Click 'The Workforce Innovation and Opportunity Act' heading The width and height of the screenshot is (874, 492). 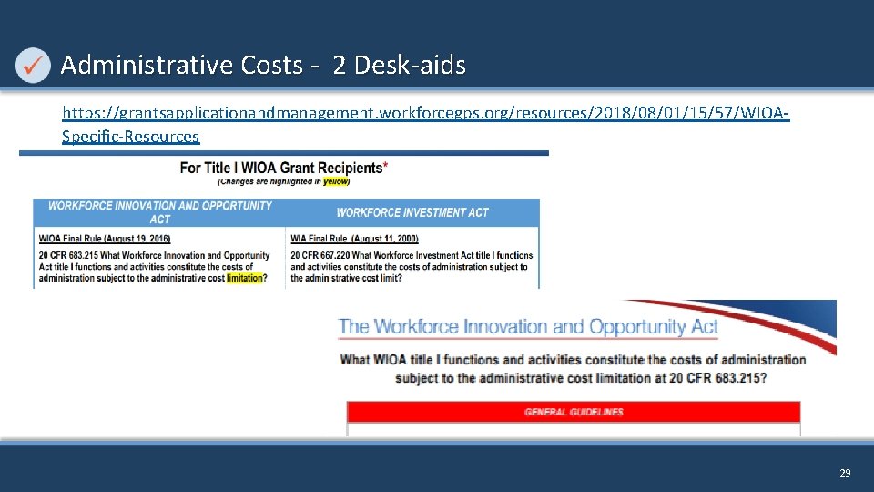click(x=528, y=326)
